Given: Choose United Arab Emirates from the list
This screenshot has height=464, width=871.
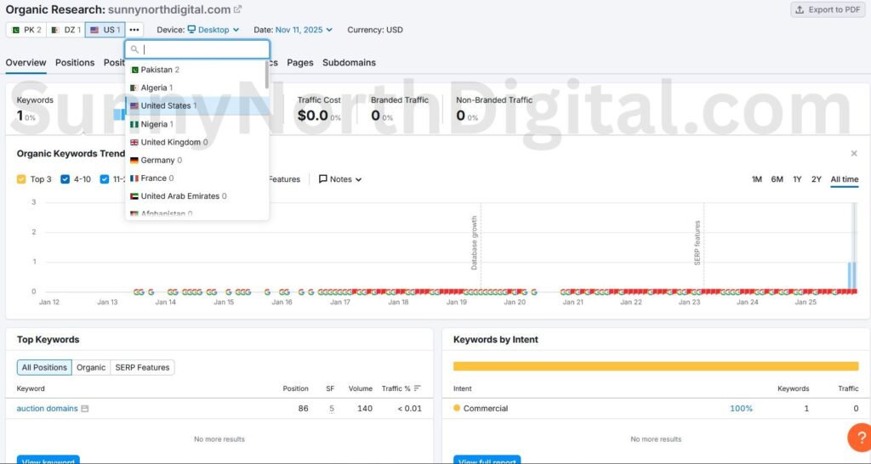Looking at the screenshot, I should [x=196, y=196].
